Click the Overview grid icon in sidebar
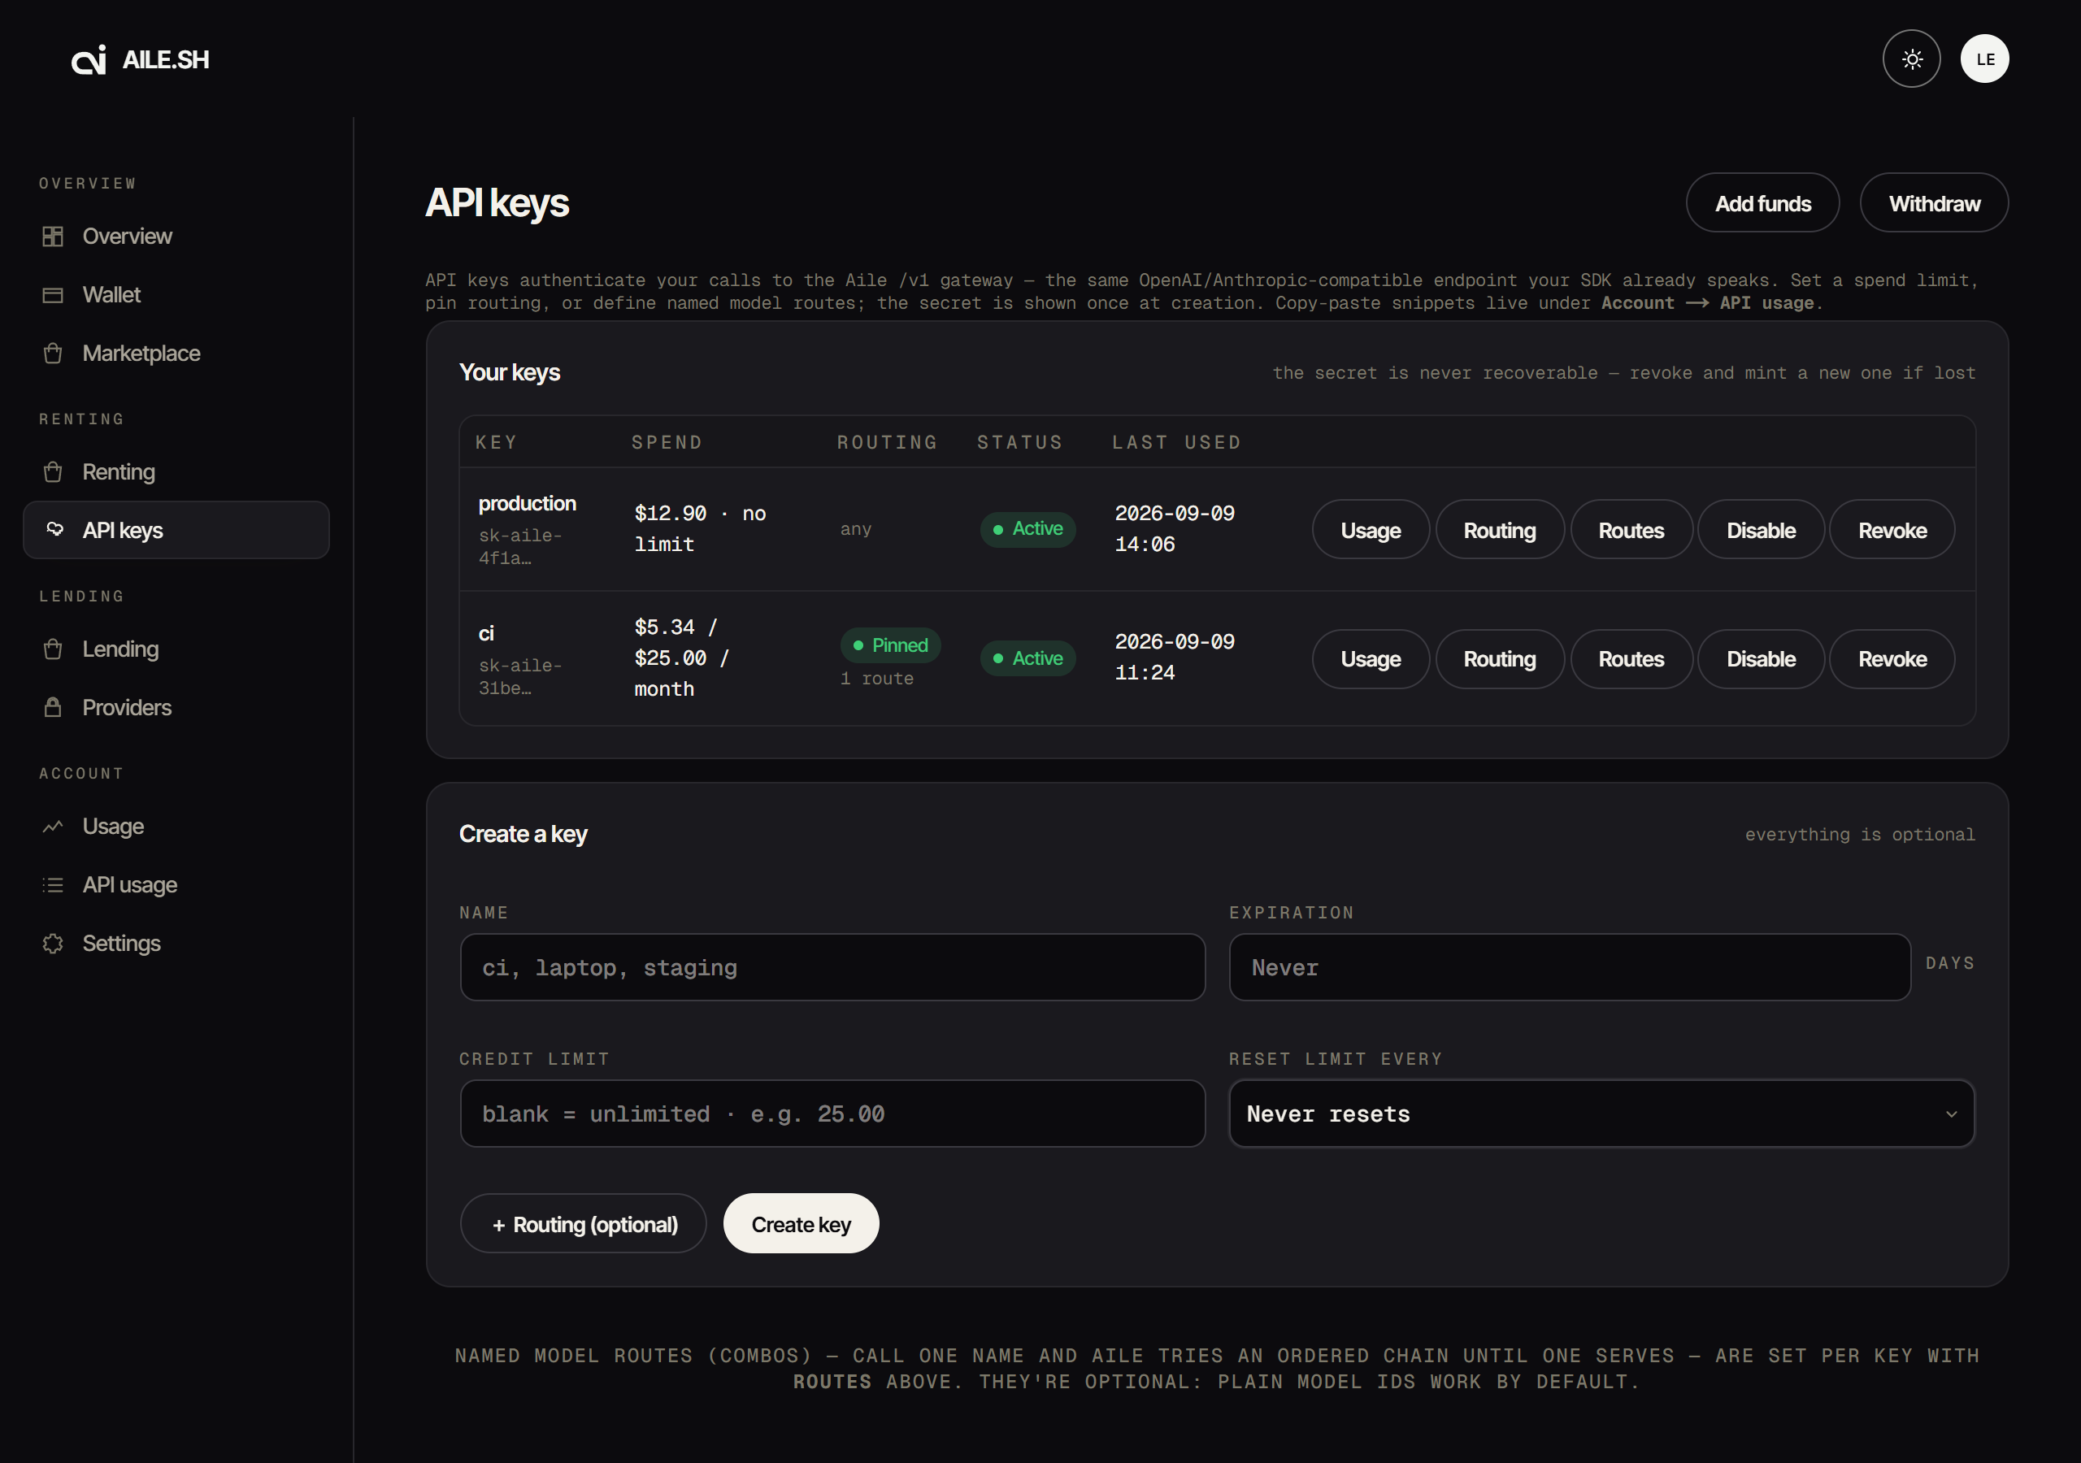The image size is (2081, 1463). click(x=53, y=237)
